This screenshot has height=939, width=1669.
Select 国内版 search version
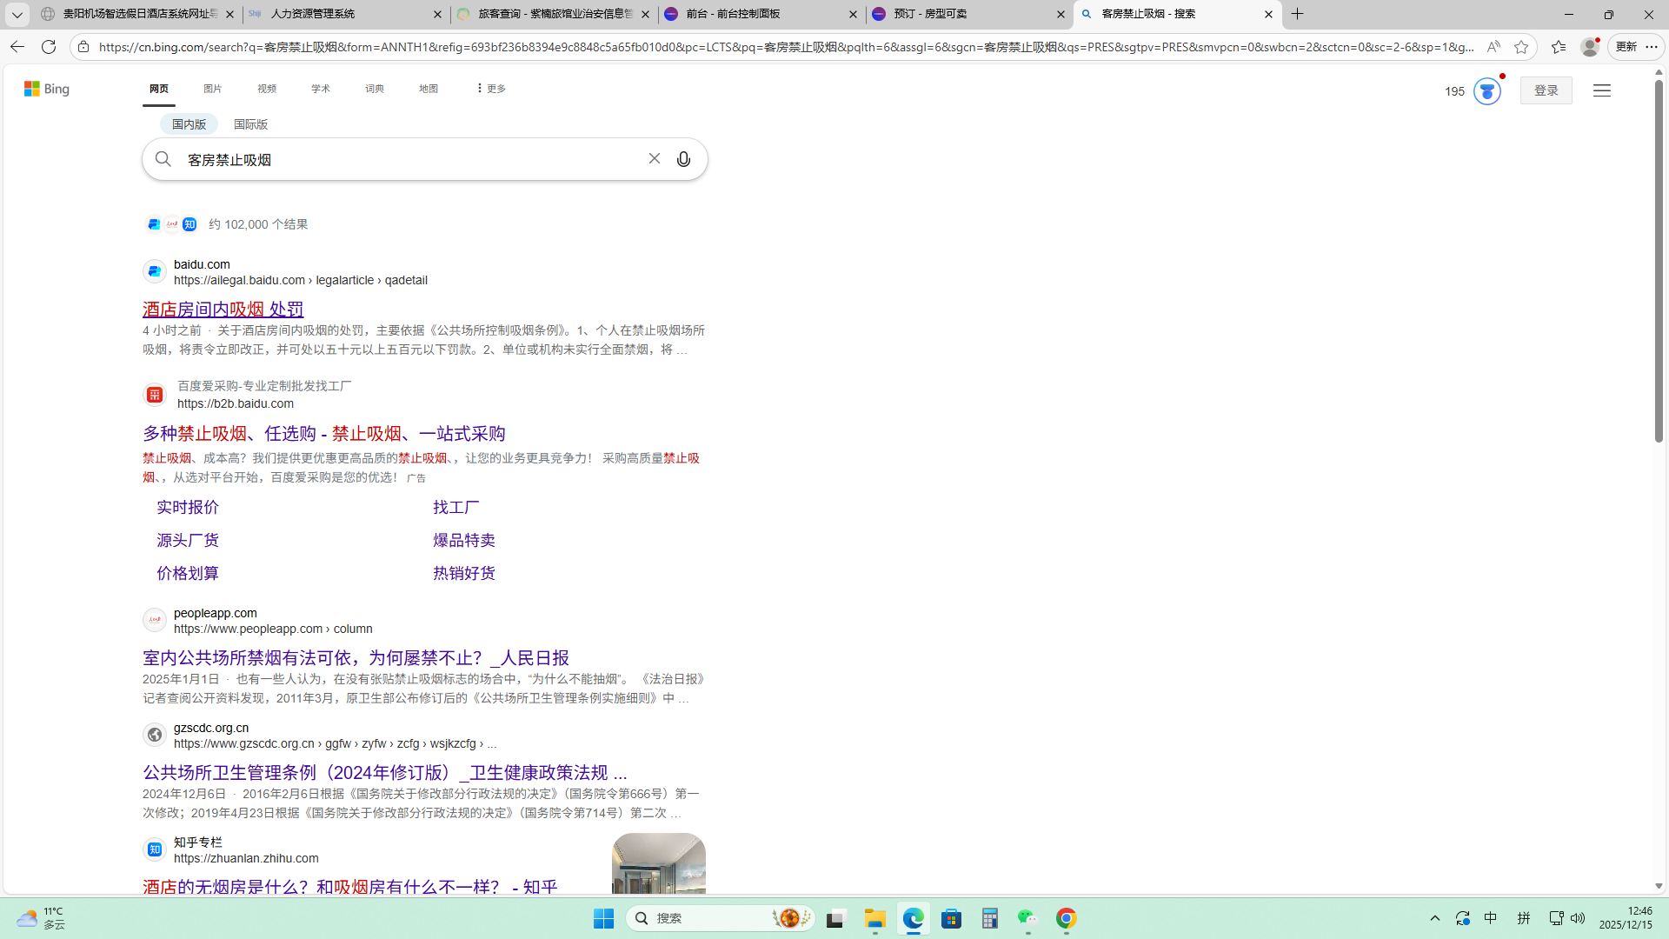[x=189, y=124]
